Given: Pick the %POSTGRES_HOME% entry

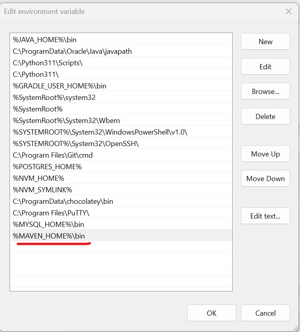Looking at the screenshot, I should click(47, 167).
